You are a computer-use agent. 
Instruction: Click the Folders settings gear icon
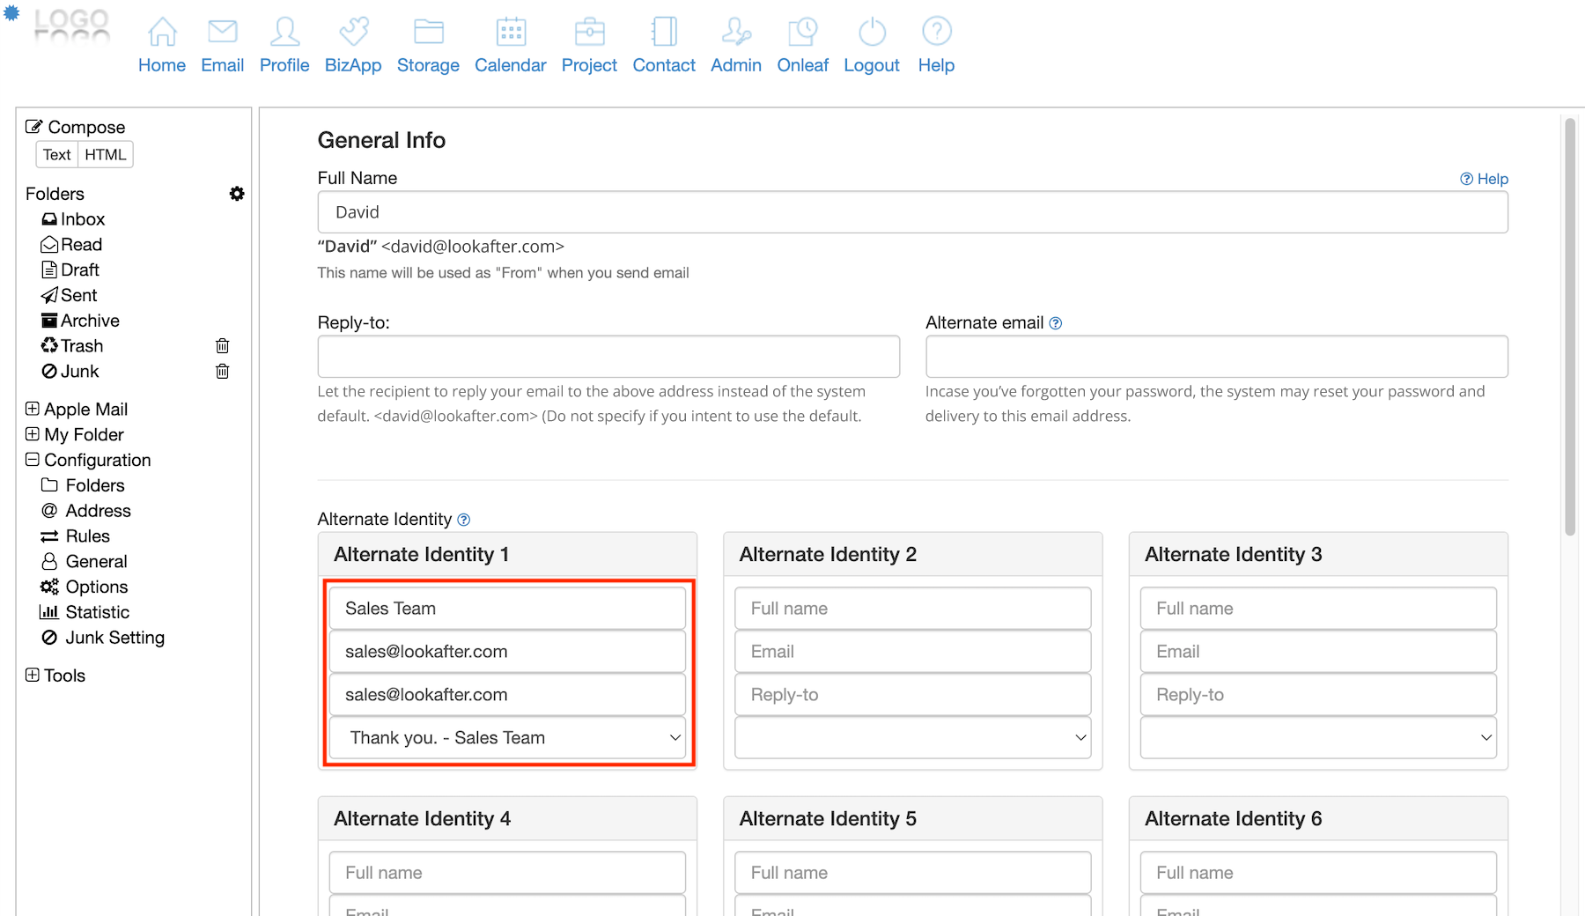237,194
